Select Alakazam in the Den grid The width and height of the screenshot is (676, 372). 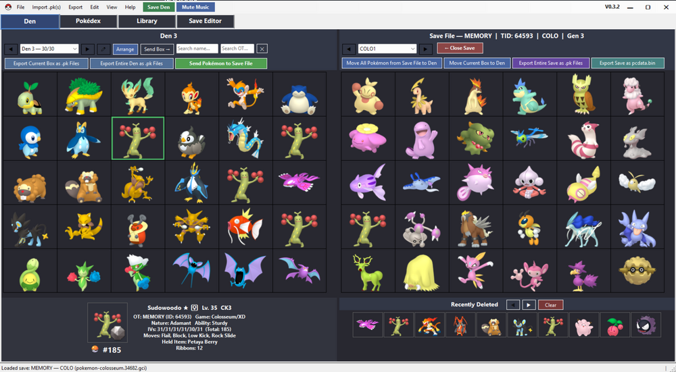coord(192,227)
